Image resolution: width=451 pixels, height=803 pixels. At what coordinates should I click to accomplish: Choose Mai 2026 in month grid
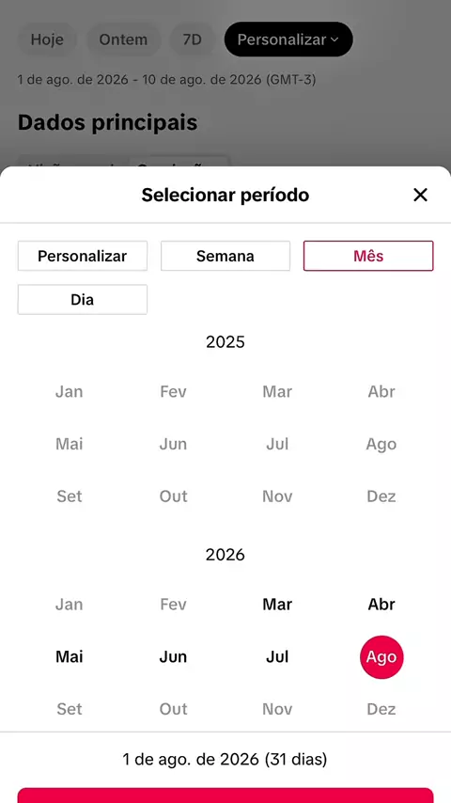[x=70, y=656]
